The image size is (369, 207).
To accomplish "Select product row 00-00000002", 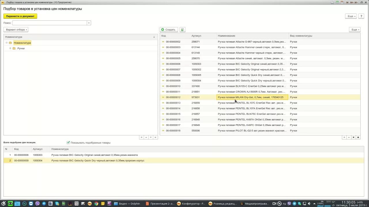I will [260, 42].
